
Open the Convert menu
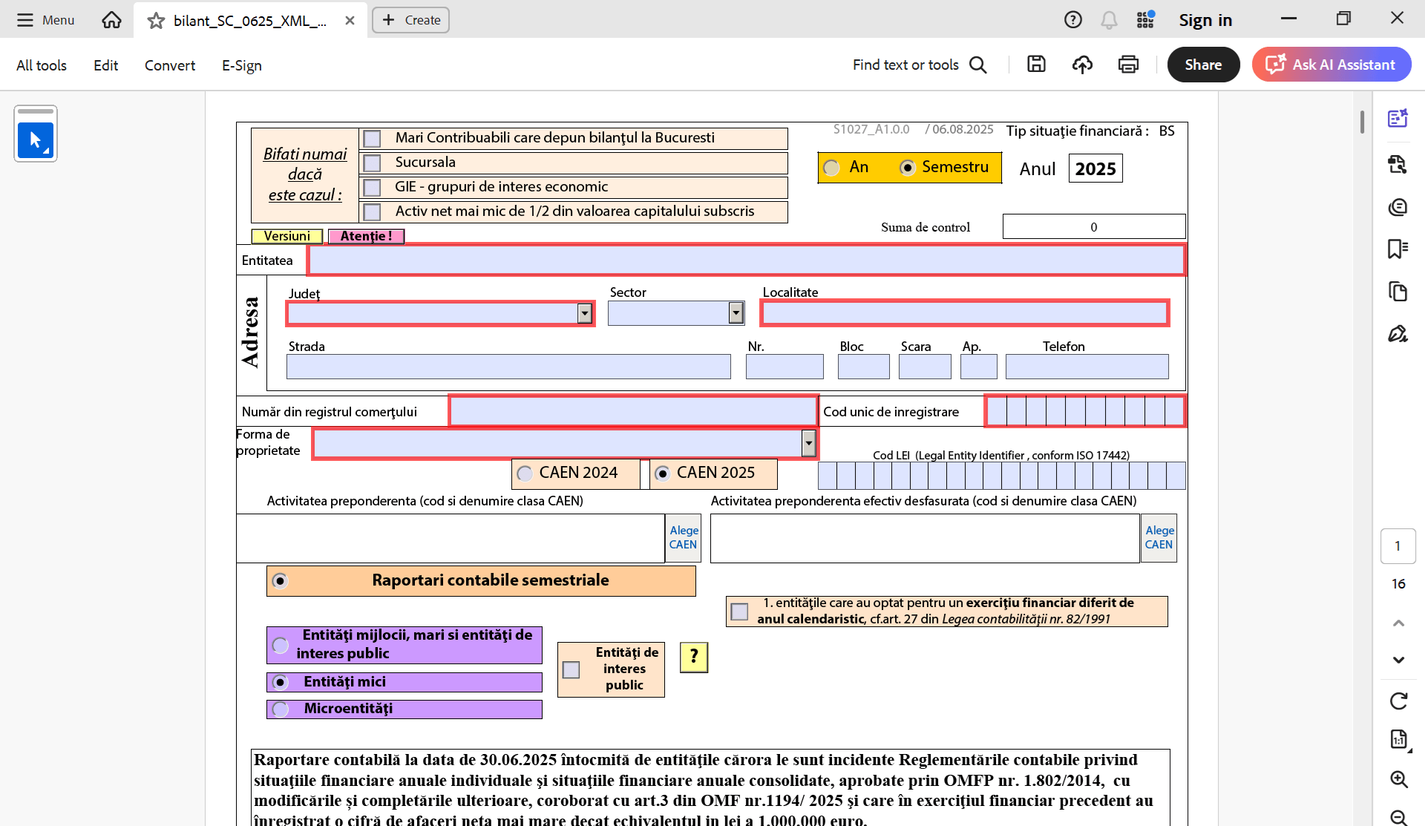[169, 65]
